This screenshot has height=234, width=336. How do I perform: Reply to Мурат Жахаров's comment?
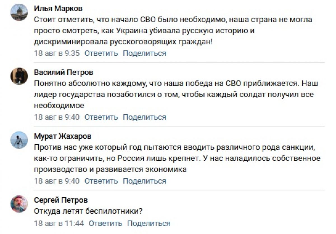101,181
